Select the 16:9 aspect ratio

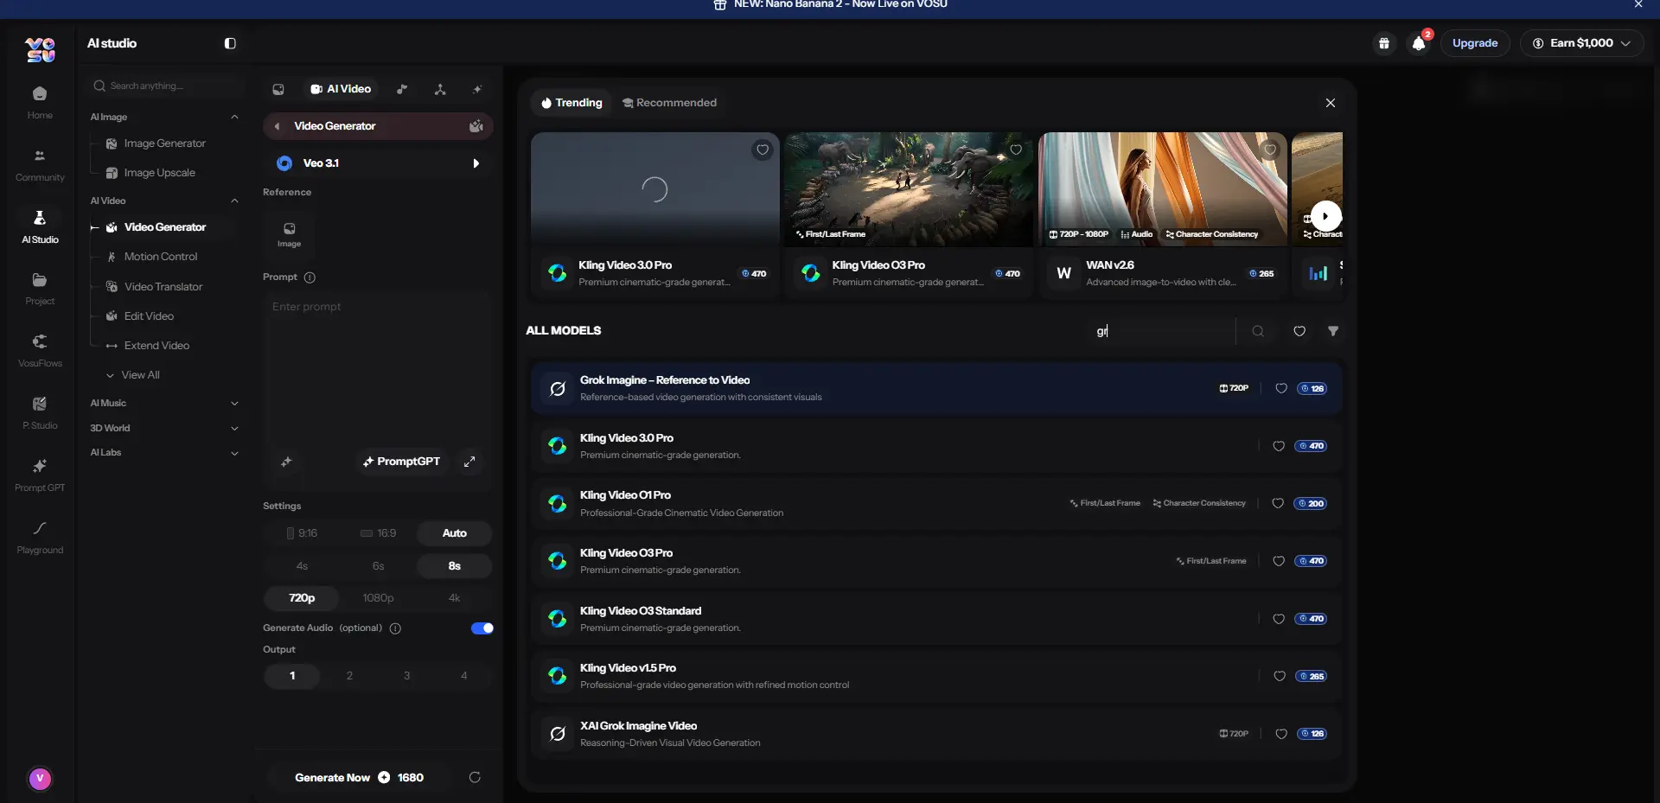coord(378,533)
